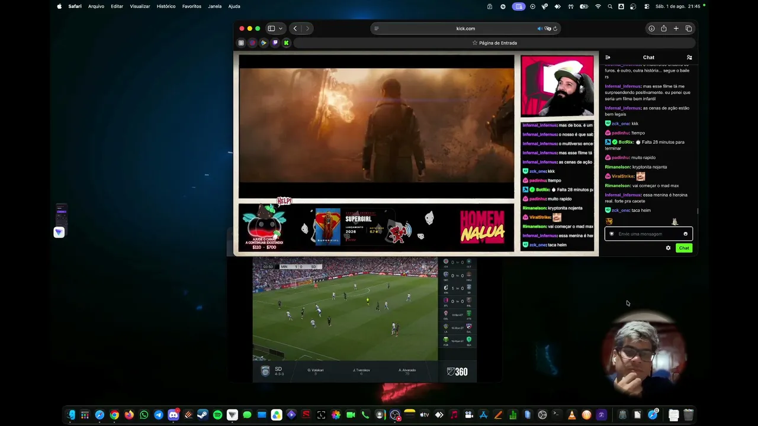Open Spotify from the Dock
Image resolution: width=758 pixels, height=426 pixels.
point(217,415)
